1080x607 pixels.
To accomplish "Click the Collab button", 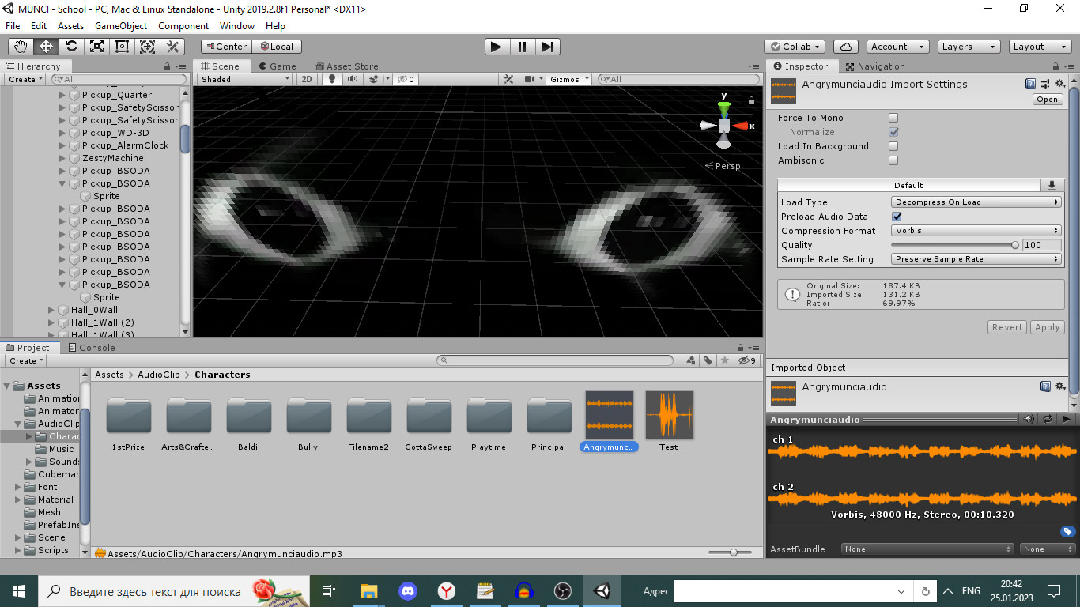I will [x=795, y=47].
